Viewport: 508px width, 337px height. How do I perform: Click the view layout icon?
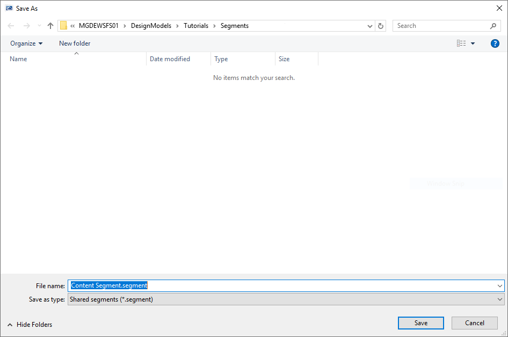tap(461, 43)
